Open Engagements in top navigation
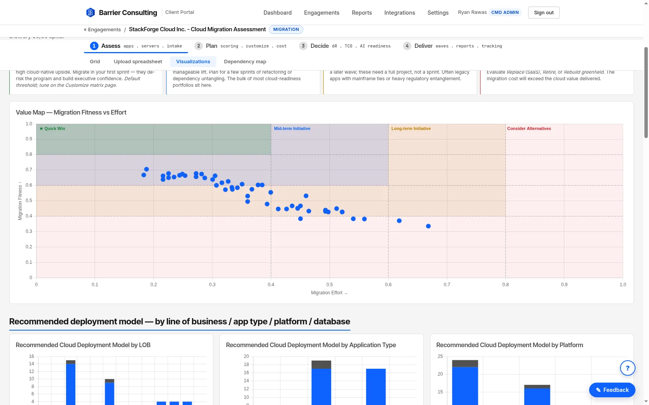The width and height of the screenshot is (649, 405). [x=321, y=13]
